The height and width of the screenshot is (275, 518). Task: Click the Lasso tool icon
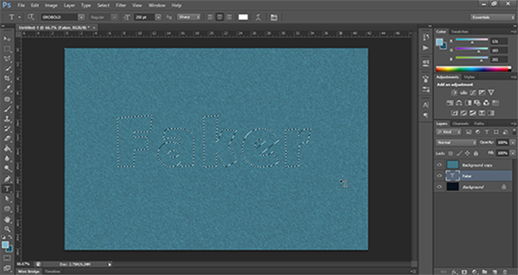click(x=7, y=59)
